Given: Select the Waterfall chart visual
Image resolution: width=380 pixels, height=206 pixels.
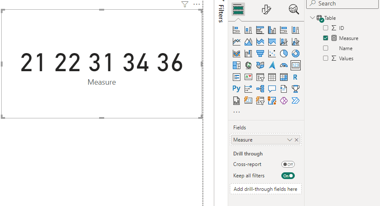Looking at the screenshot, I should click(x=248, y=54).
